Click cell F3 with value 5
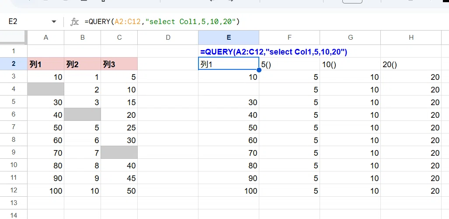This screenshot has width=449, height=219. (289, 77)
